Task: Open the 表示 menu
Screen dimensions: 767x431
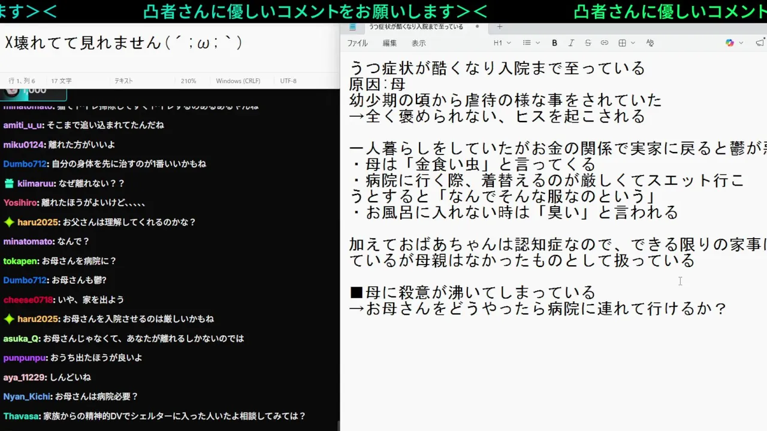Action: (x=418, y=43)
